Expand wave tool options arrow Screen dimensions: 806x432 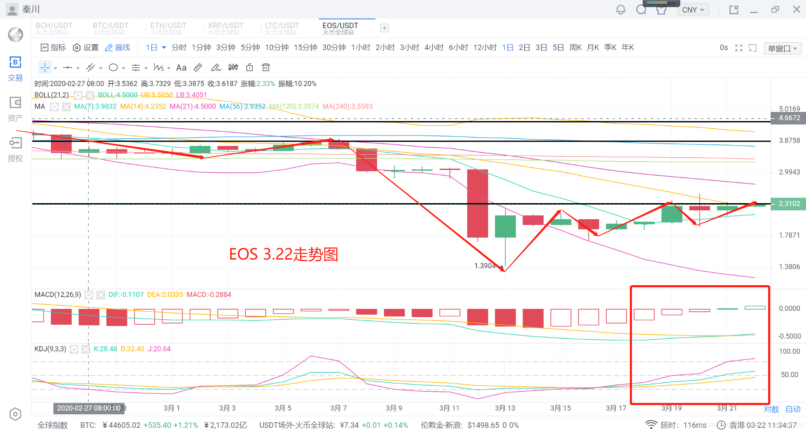169,68
